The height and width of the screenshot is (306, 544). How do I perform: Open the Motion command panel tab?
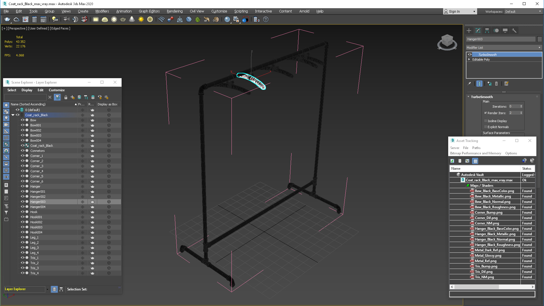496,31
